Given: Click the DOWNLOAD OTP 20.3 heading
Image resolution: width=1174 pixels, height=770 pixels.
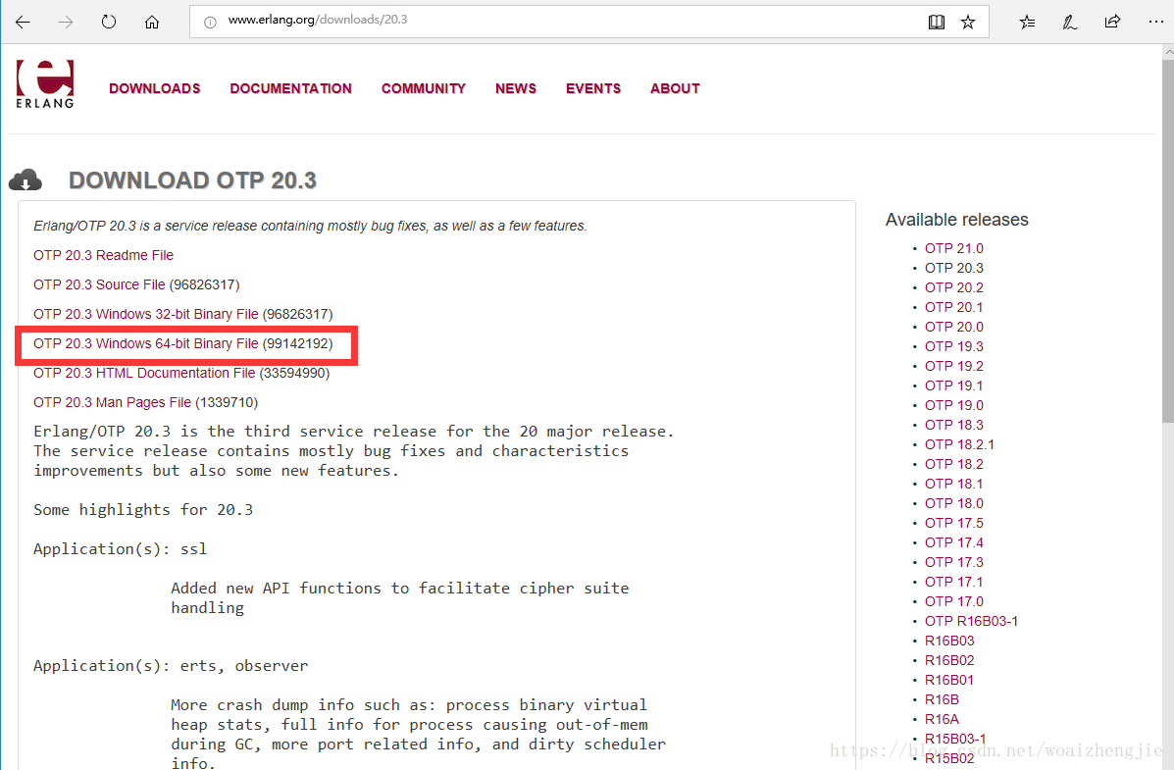Looking at the screenshot, I should [x=192, y=180].
